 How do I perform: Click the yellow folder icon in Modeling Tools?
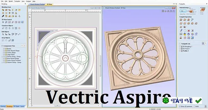(19, 10)
